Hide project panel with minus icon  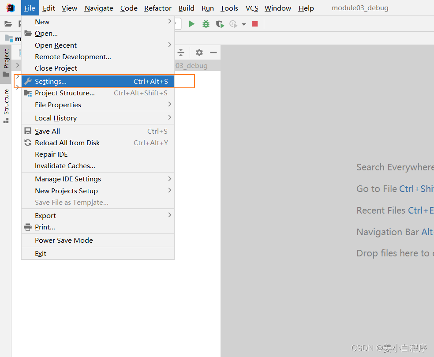coord(213,53)
